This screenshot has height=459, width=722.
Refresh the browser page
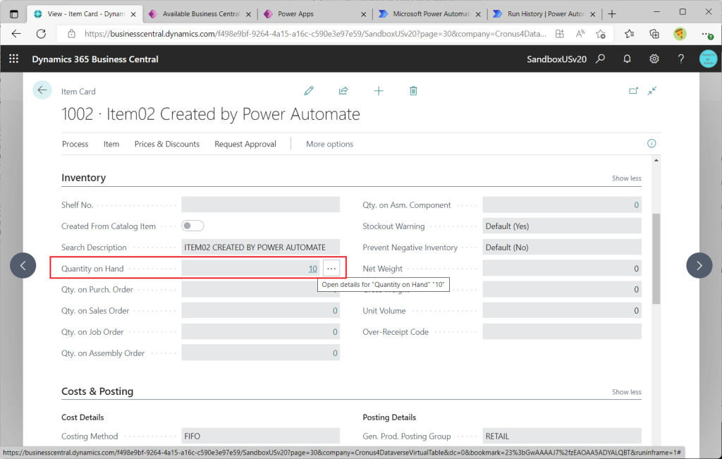41,34
